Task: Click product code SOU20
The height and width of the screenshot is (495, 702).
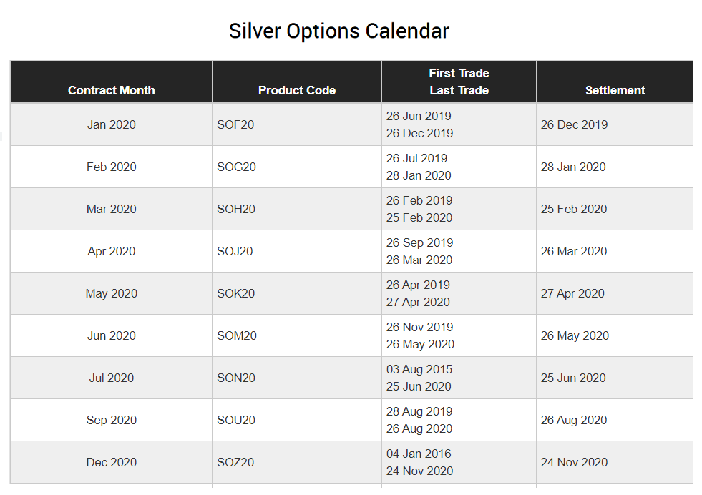Action: point(236,421)
